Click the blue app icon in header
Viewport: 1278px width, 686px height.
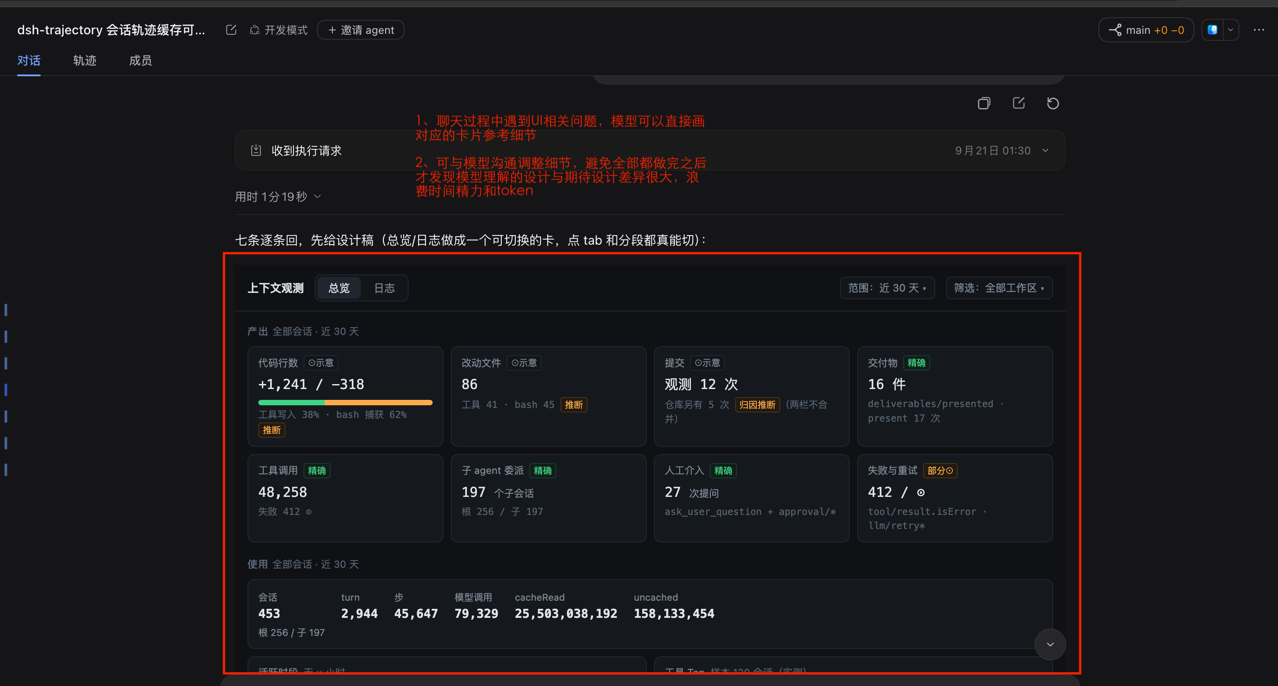pos(1213,30)
